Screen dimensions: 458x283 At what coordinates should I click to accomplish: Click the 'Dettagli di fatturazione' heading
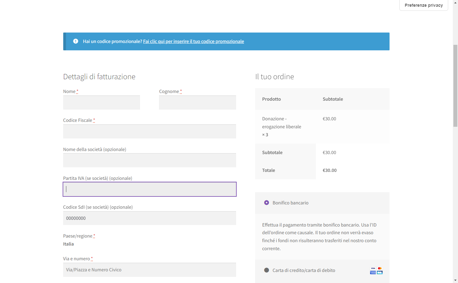[x=99, y=77]
